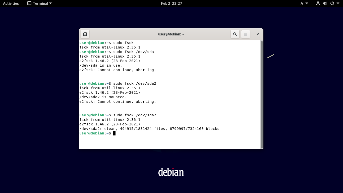
Task: Expand the system menu arrow
Action: 338,3
